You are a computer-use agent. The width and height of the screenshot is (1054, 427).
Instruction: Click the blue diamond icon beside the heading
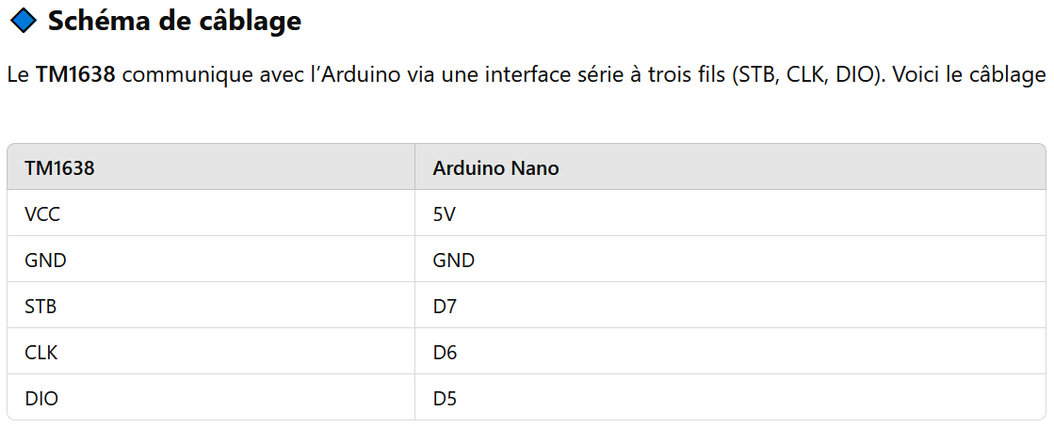24,21
